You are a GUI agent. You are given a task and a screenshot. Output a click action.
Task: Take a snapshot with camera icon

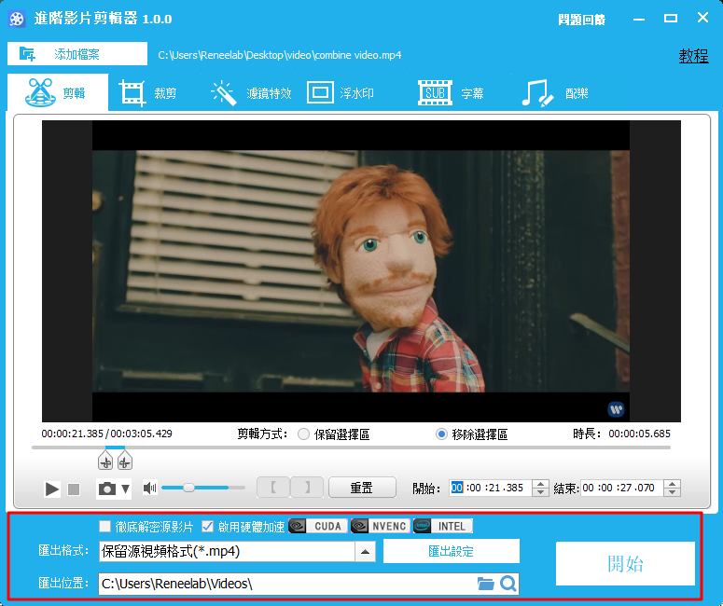(x=107, y=489)
